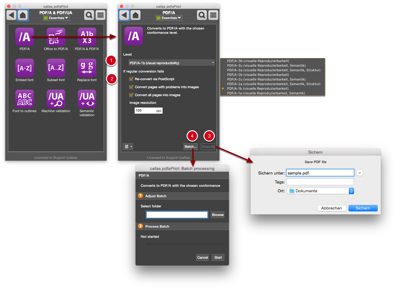Choose the PDF/A-1a level option

click(x=266, y=93)
